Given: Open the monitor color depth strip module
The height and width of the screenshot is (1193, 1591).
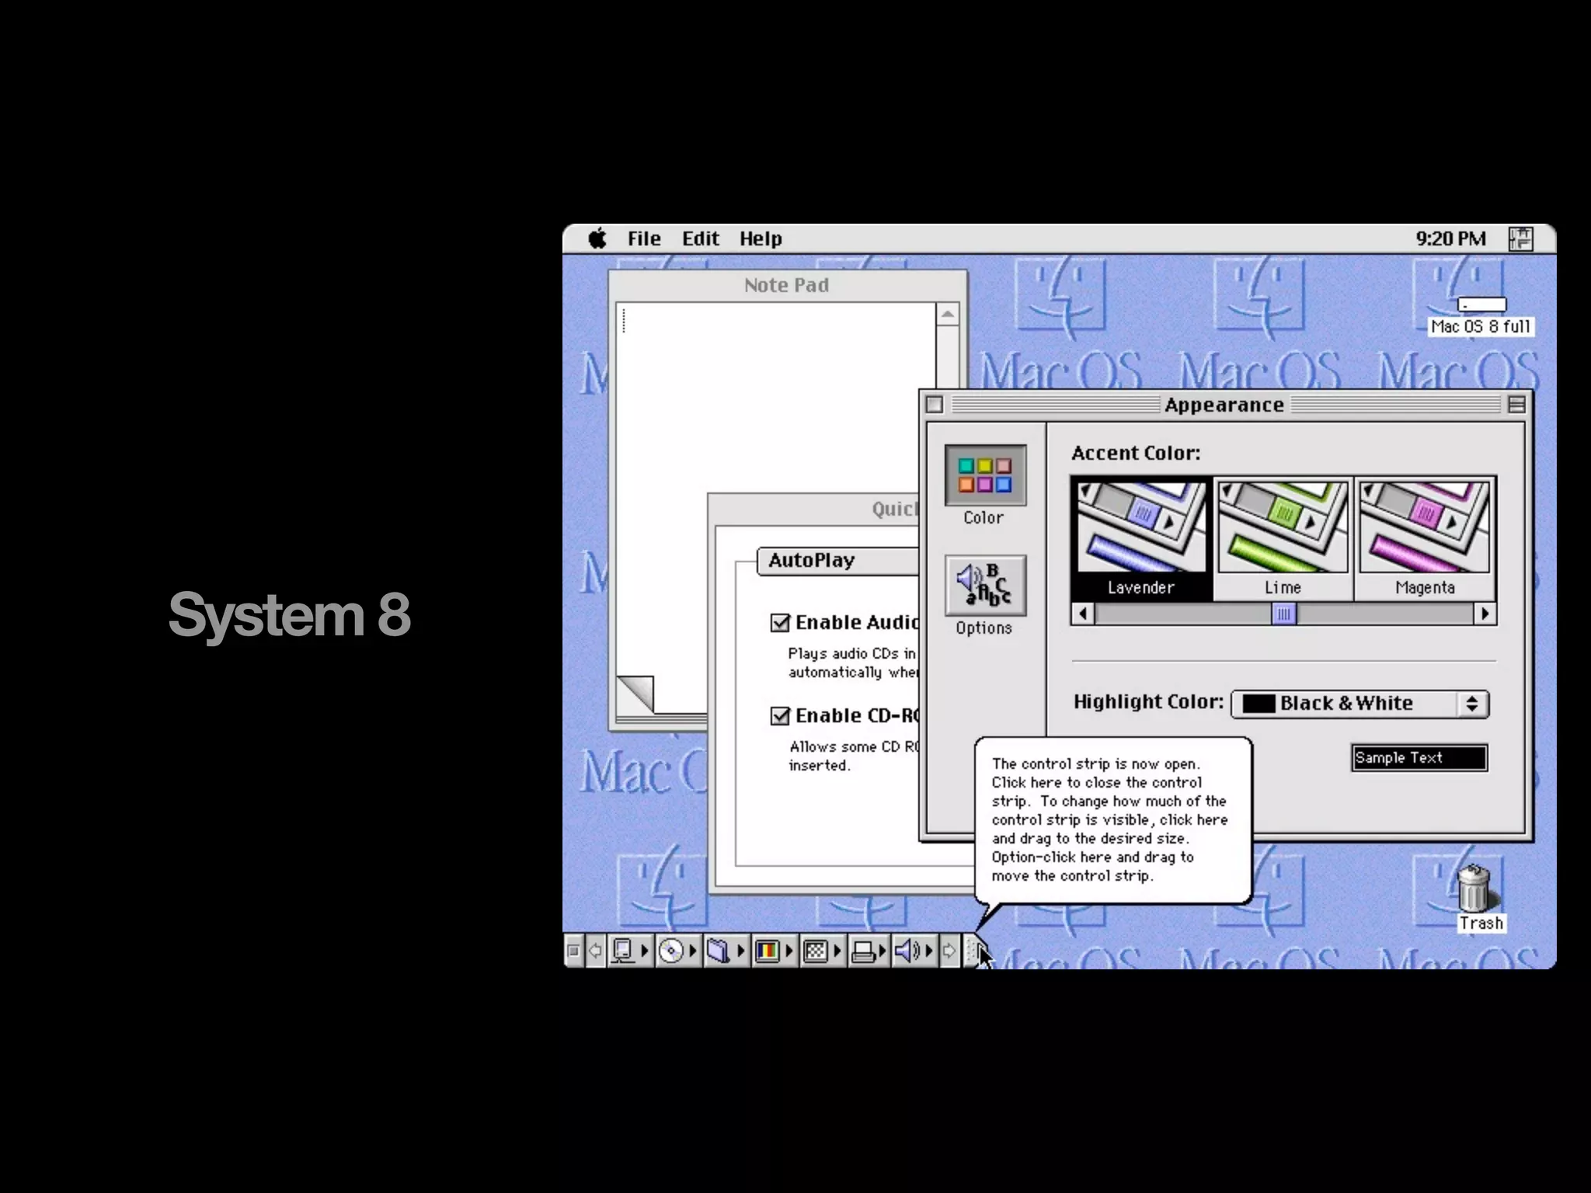Looking at the screenshot, I should pos(774,951).
